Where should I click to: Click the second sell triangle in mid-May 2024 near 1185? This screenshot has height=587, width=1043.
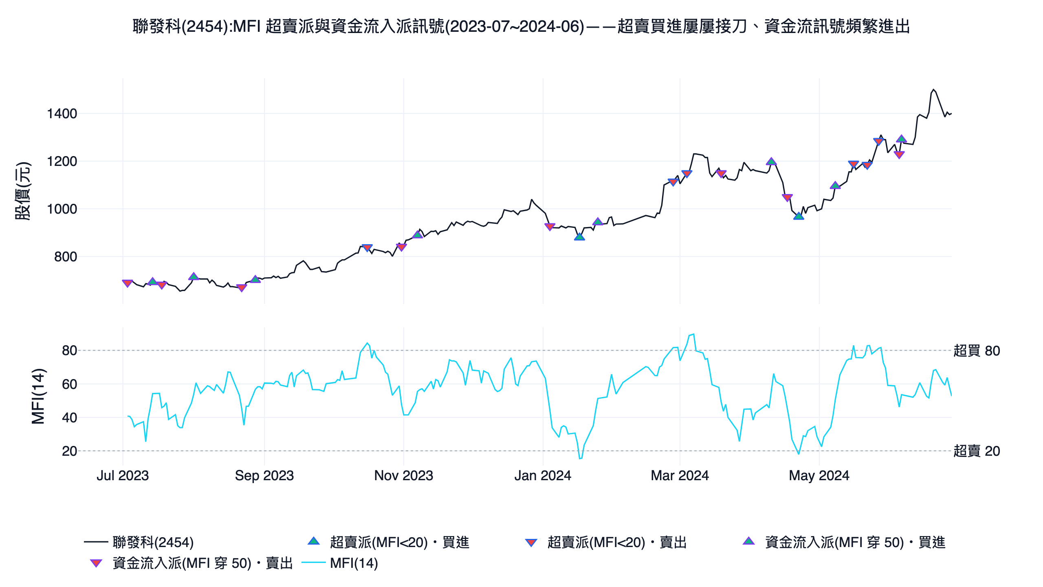click(867, 165)
